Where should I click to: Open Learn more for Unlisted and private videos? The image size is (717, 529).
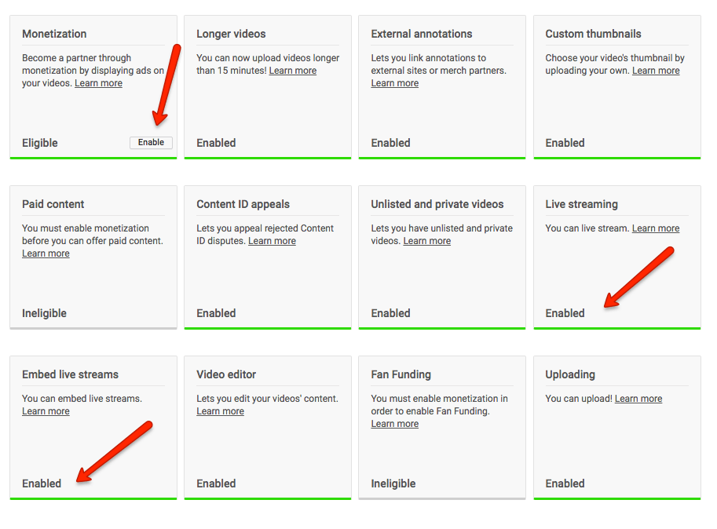426,241
